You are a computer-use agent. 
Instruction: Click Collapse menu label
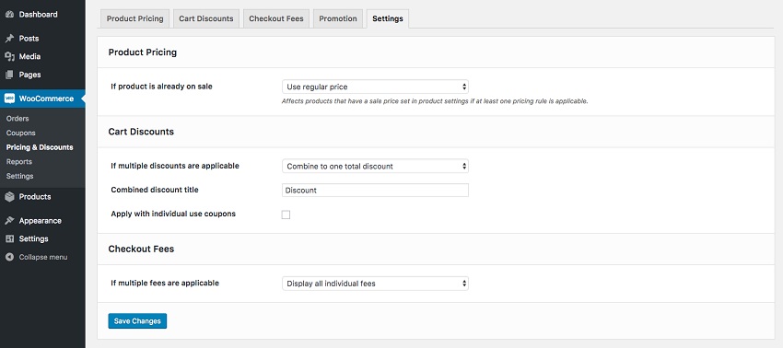click(43, 257)
